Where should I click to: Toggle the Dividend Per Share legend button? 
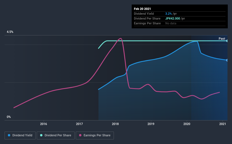point(56,135)
